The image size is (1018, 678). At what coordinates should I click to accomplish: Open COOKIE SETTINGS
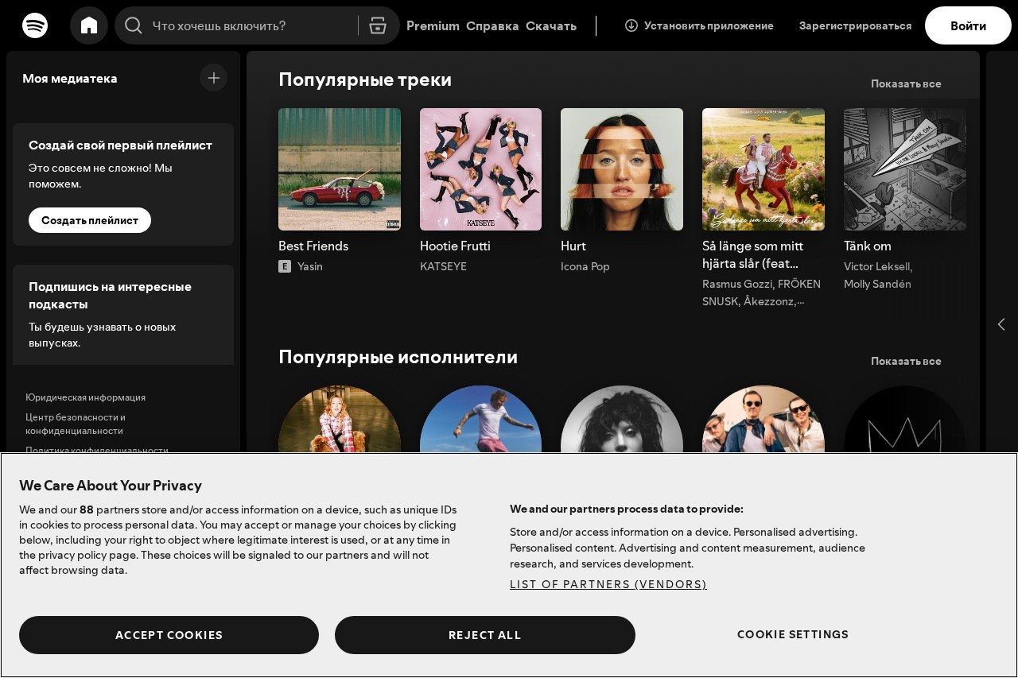793,634
